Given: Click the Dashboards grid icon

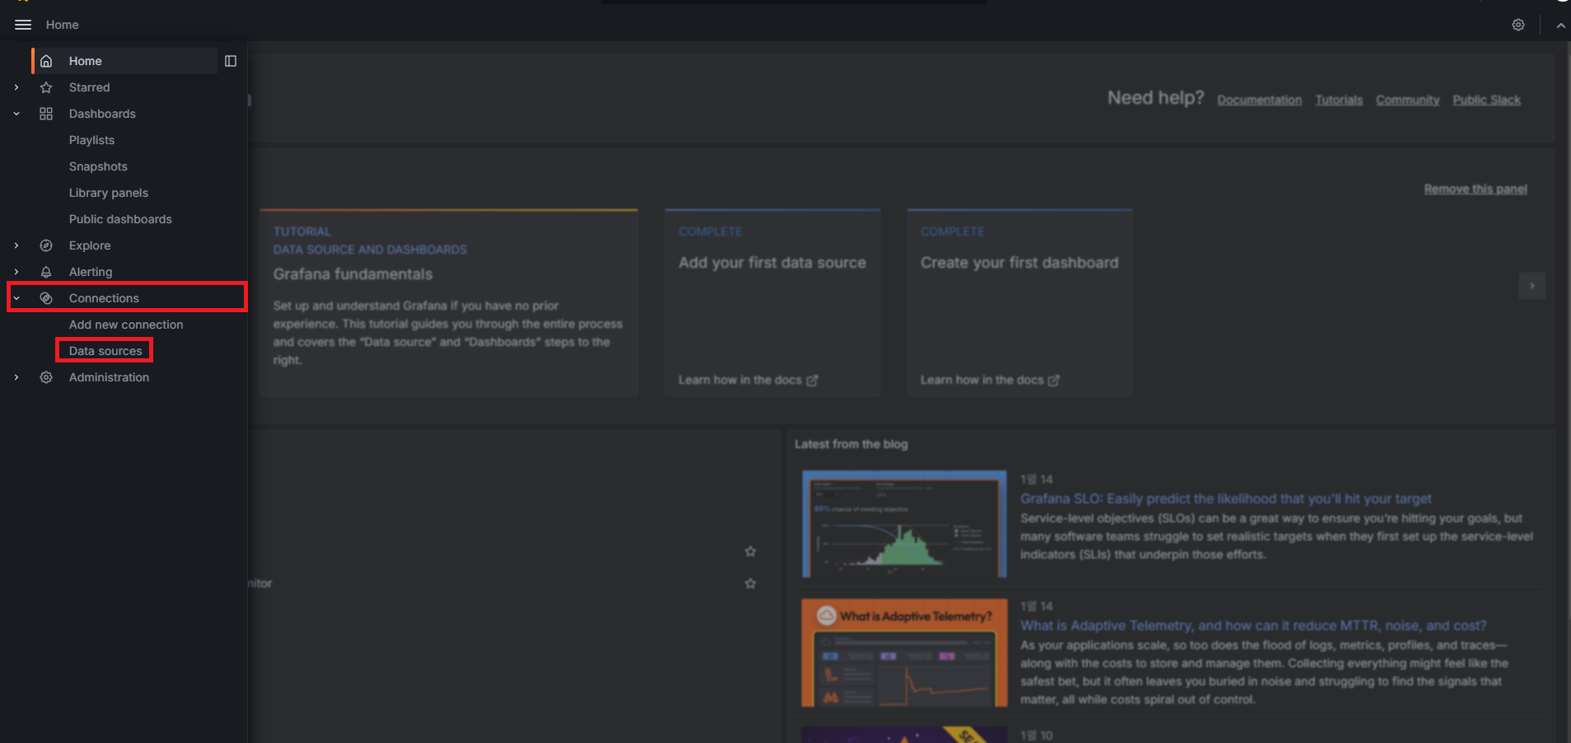Looking at the screenshot, I should point(46,114).
